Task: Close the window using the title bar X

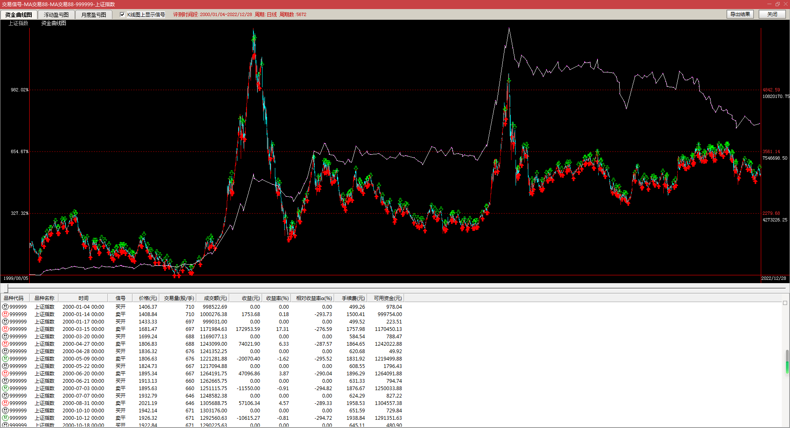Action: [785, 4]
